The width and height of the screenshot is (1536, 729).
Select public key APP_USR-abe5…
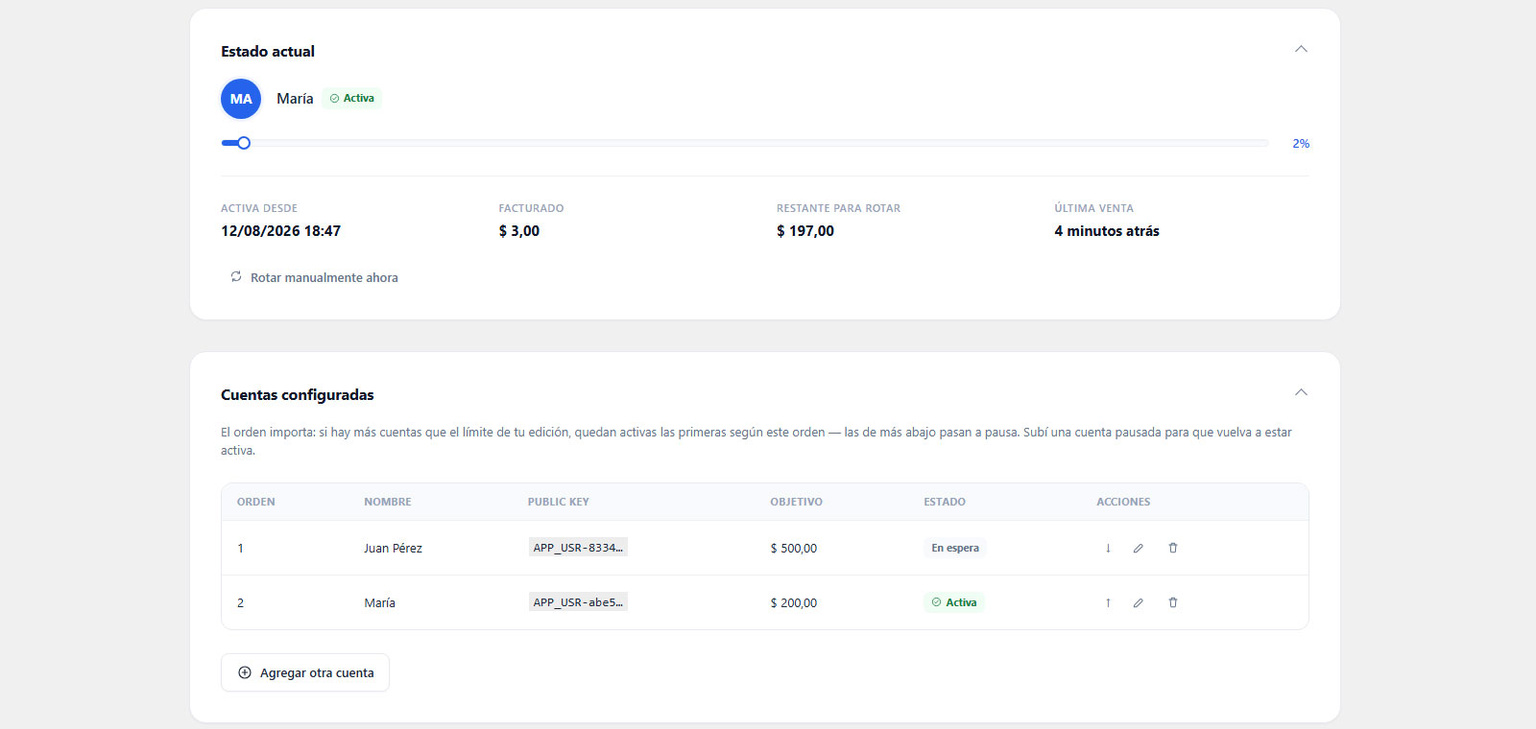pos(578,602)
